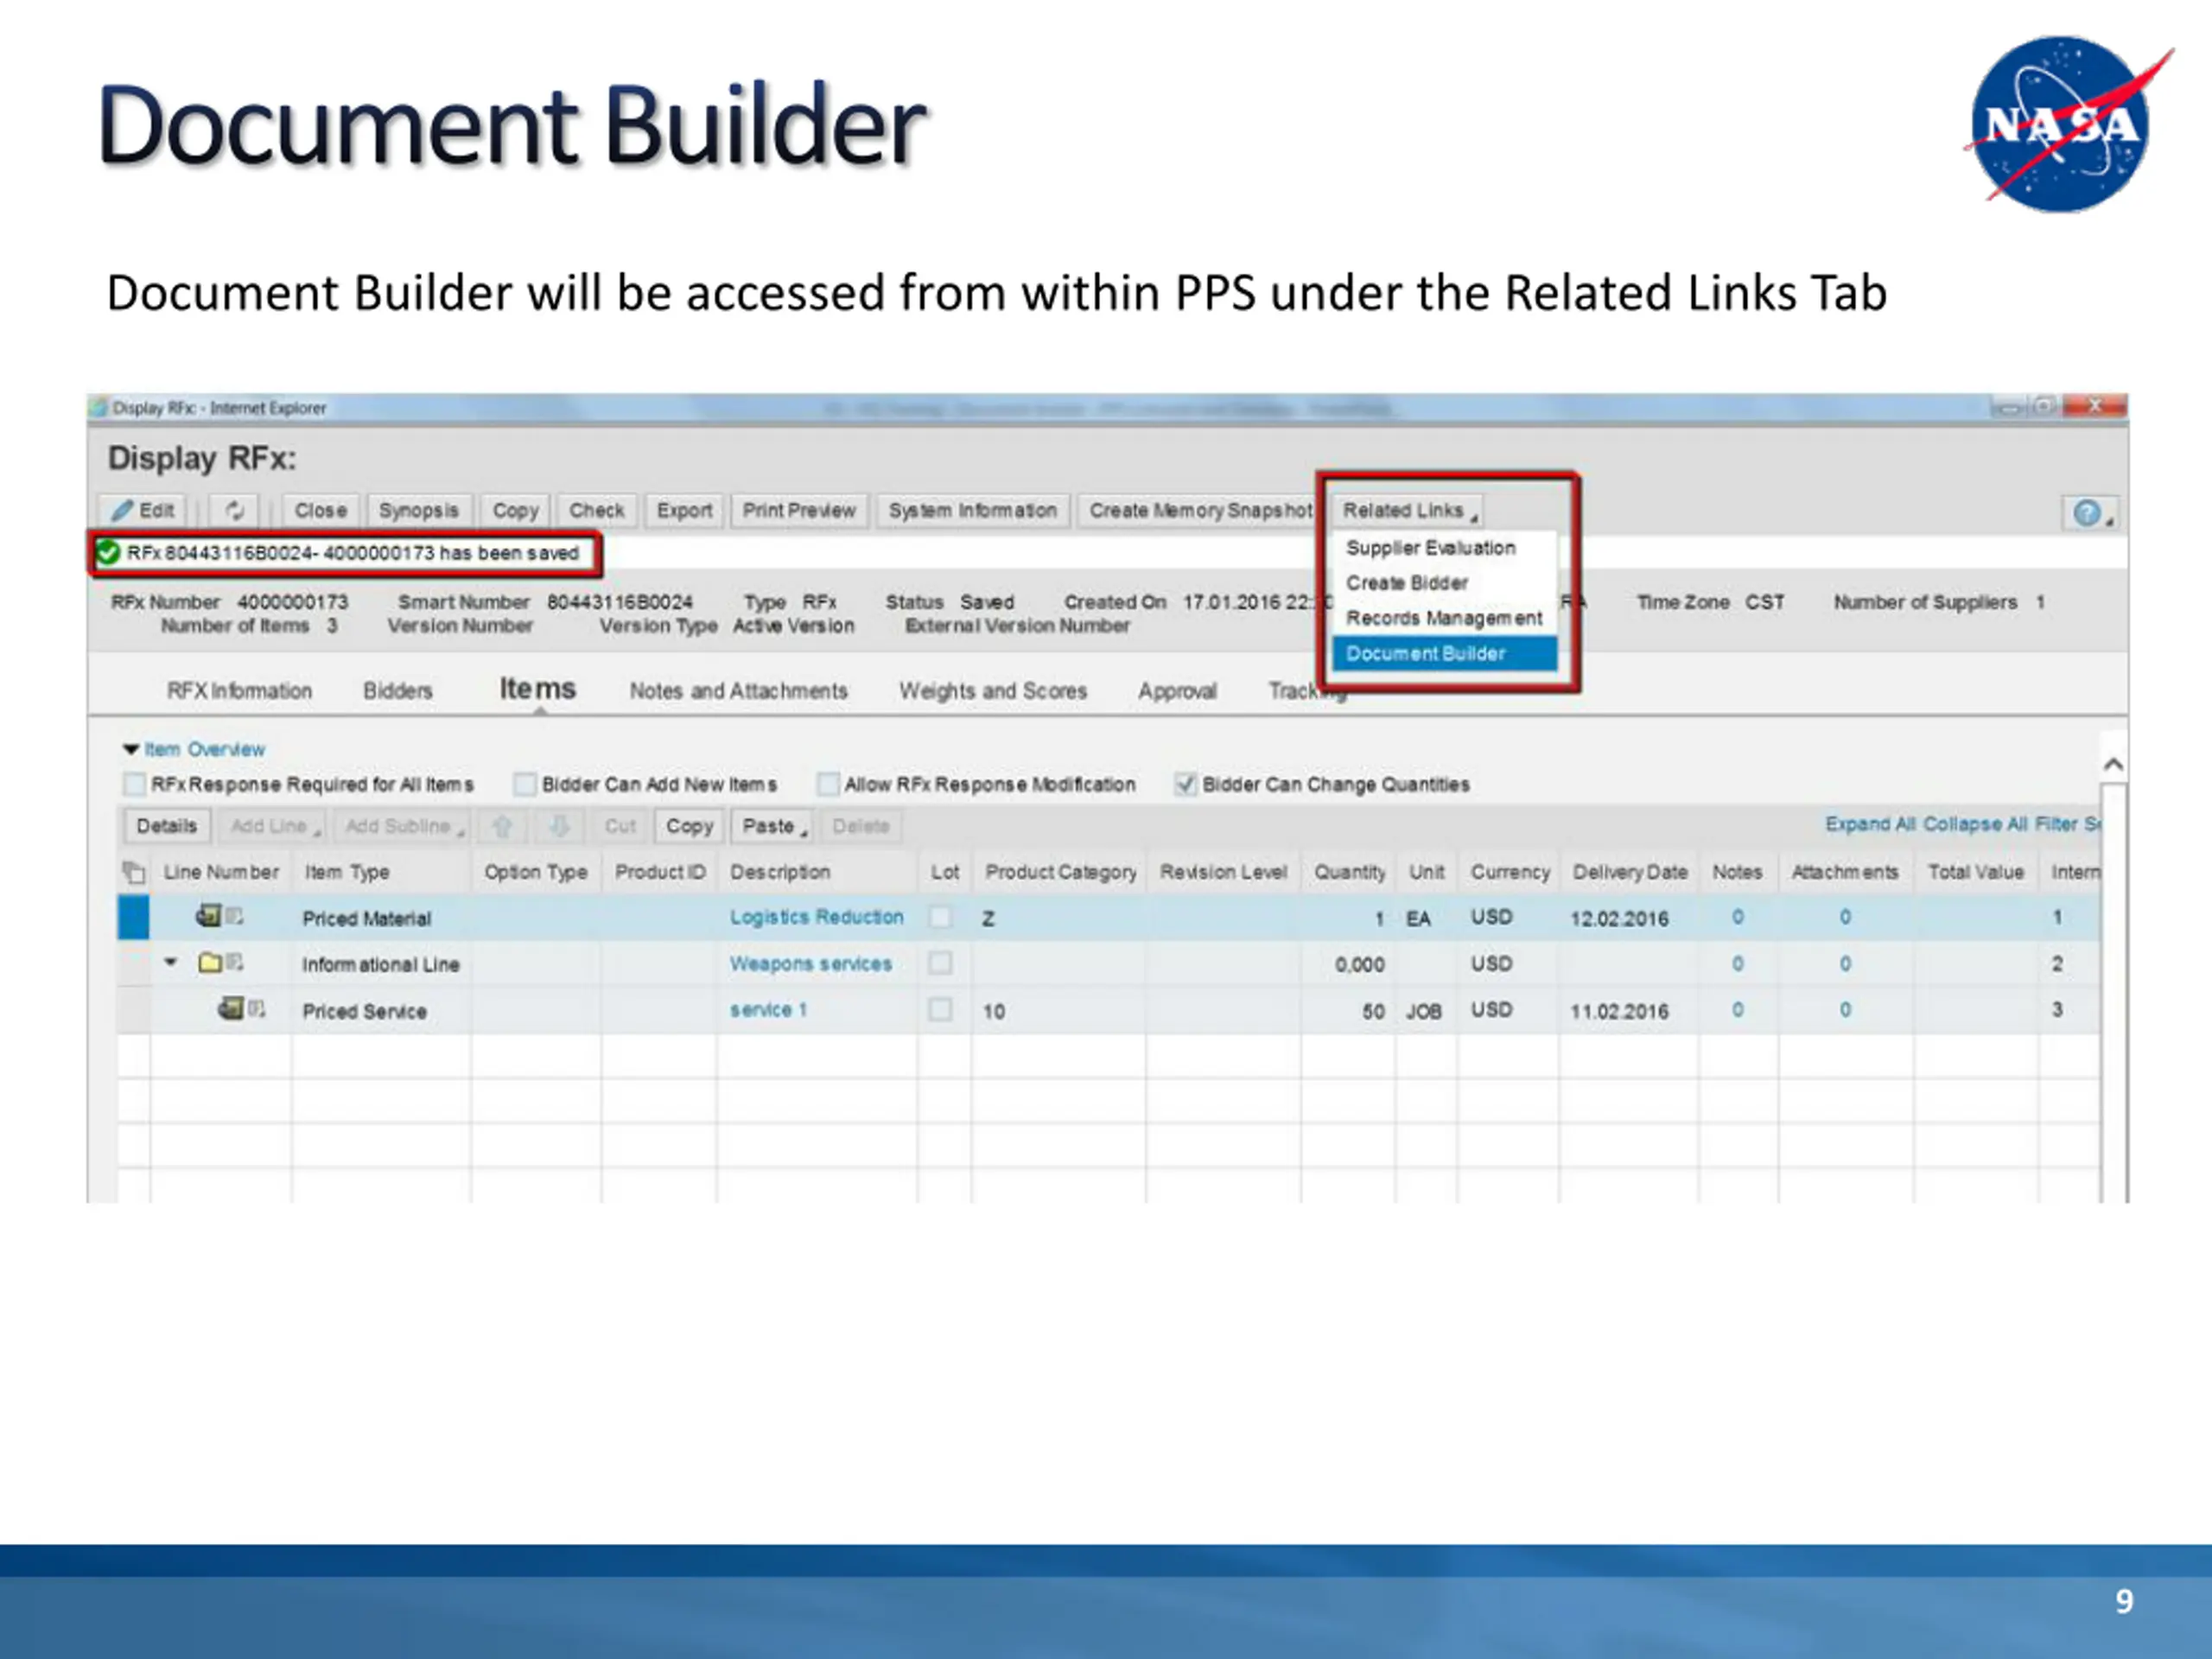Click the Details button

click(167, 826)
